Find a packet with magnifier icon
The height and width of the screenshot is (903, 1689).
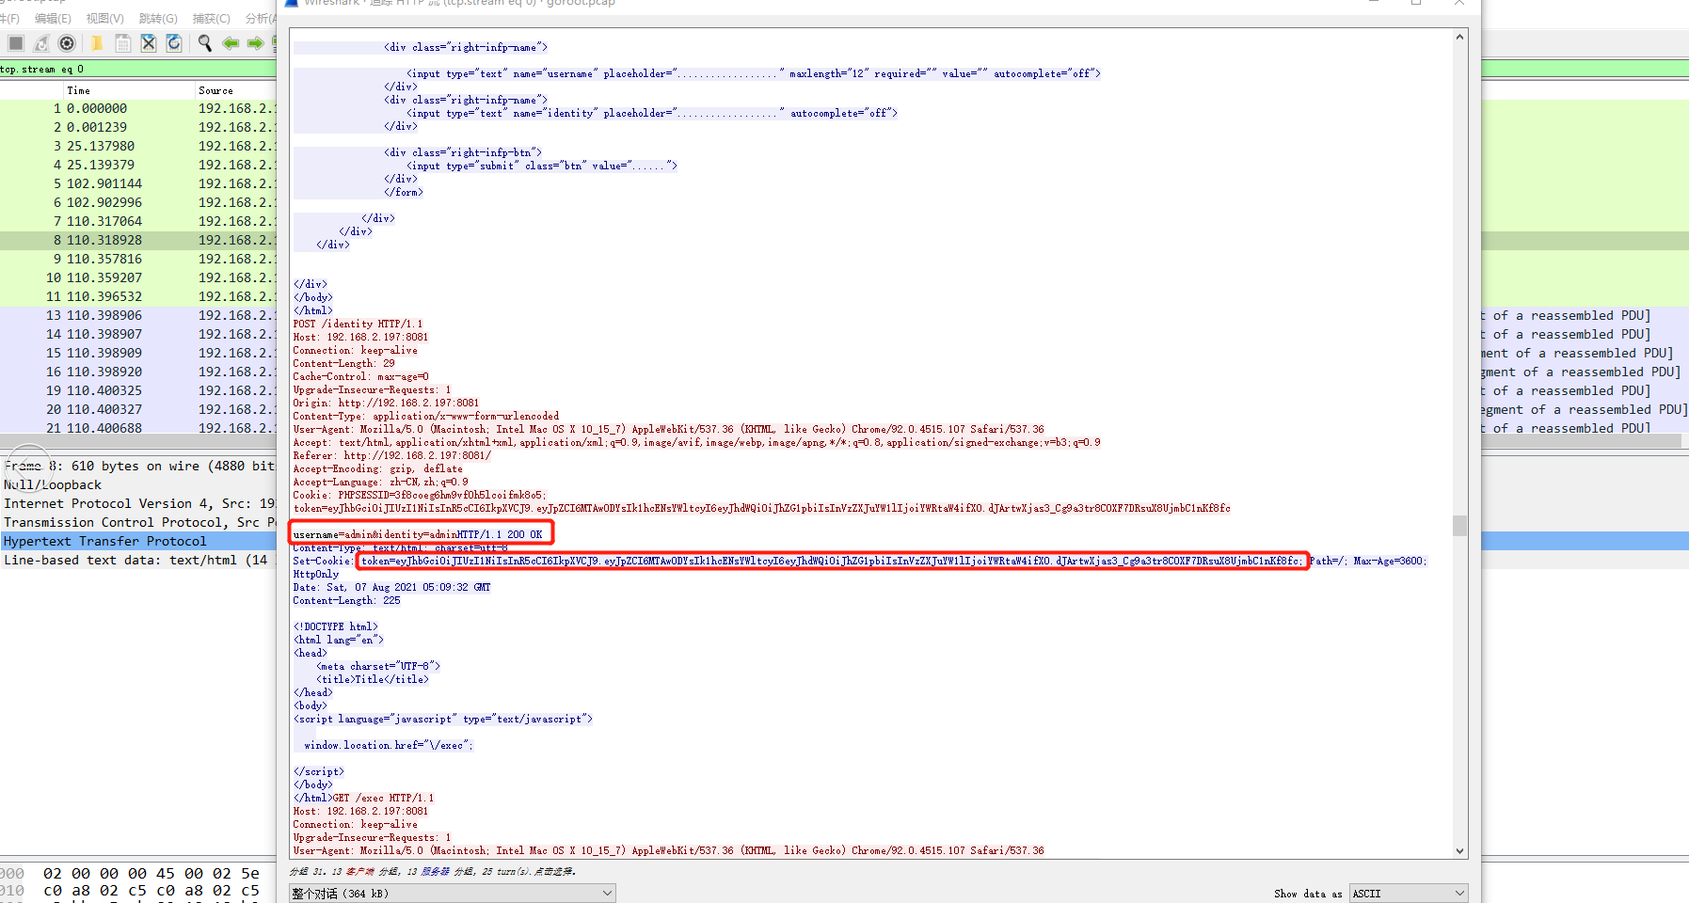click(204, 43)
